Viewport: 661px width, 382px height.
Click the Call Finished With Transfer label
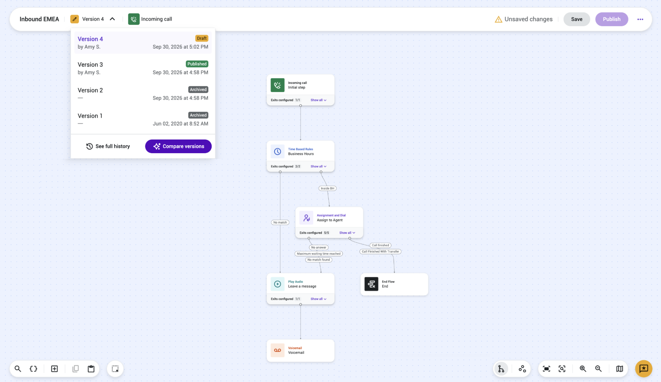(380, 251)
